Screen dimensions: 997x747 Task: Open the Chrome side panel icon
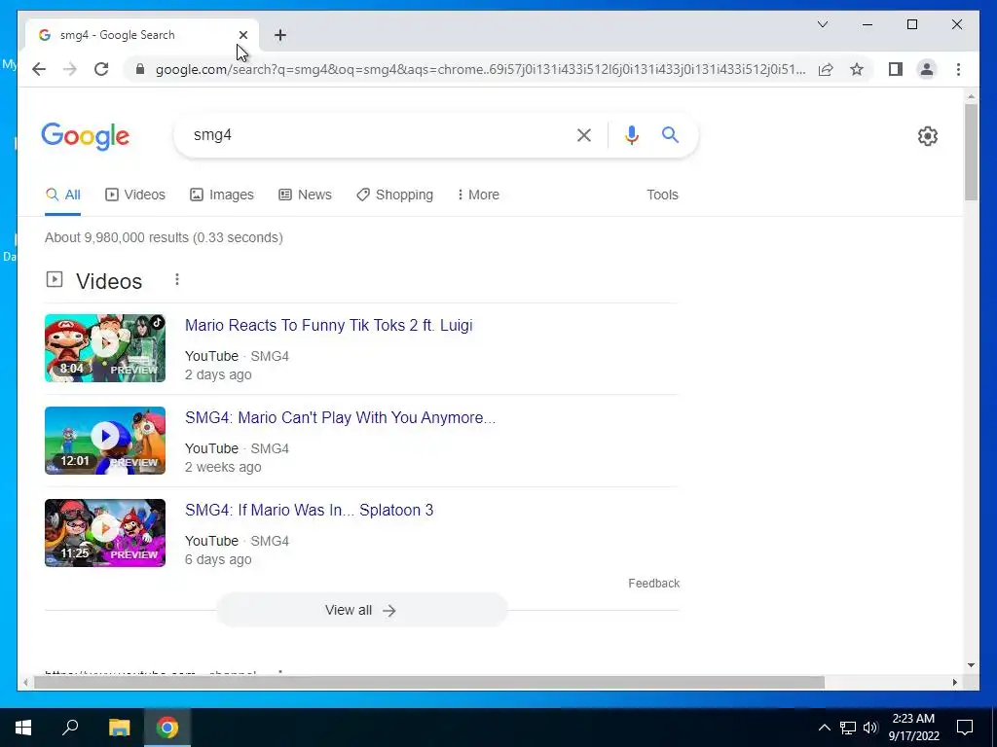coord(896,69)
